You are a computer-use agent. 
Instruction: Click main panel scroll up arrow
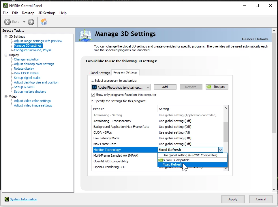274,31
